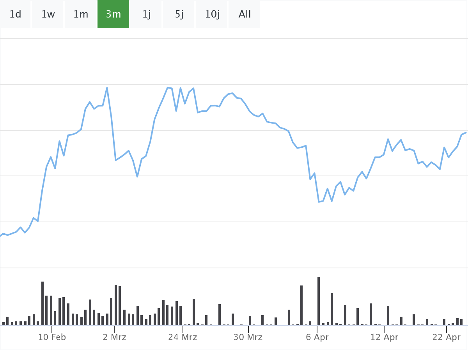Select the 2 Mrz date label
The height and width of the screenshot is (351, 468).
[x=115, y=337]
